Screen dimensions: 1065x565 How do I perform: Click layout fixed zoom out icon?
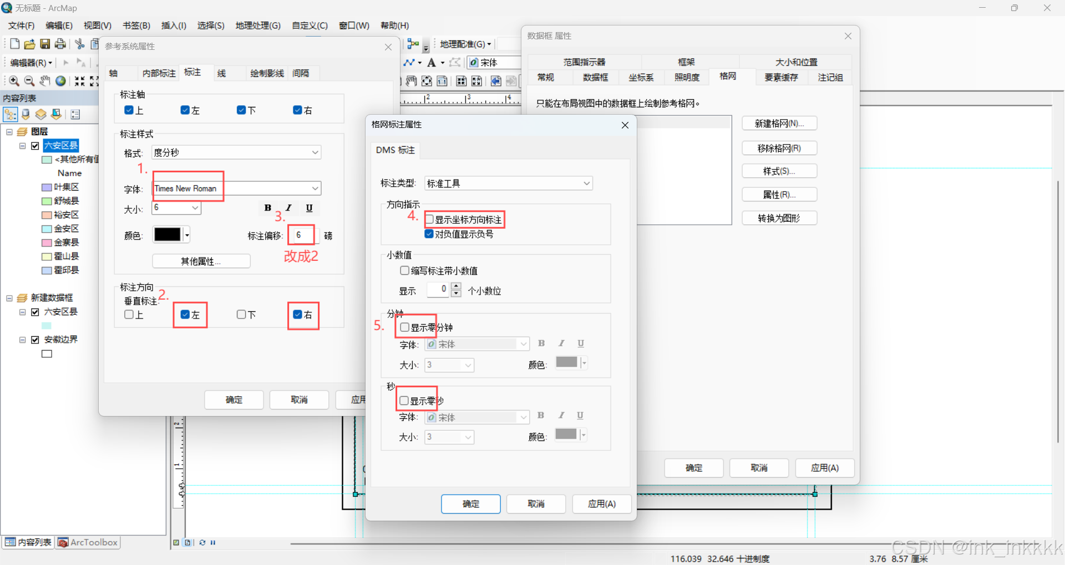point(476,81)
